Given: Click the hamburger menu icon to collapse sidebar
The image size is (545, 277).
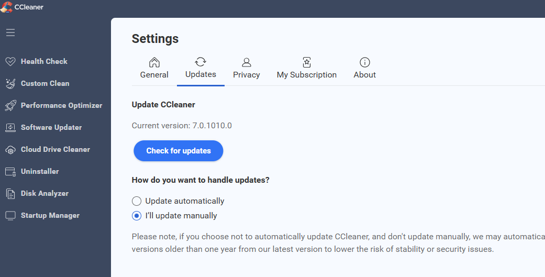Looking at the screenshot, I should point(10,32).
